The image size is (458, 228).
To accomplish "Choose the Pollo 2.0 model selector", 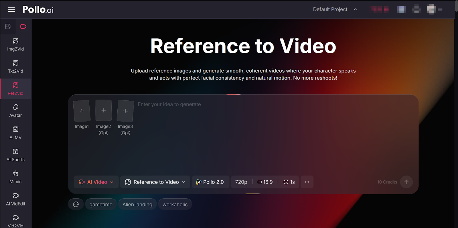I will tap(210, 182).
